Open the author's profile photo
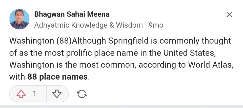 tap(19, 19)
